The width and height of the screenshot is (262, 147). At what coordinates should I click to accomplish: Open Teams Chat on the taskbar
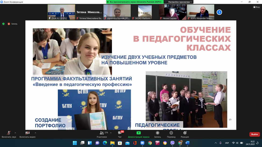coord(97,143)
